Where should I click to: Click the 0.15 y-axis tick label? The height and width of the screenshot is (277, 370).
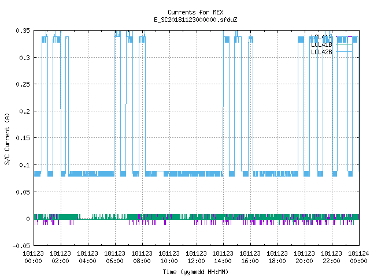click(x=23, y=138)
